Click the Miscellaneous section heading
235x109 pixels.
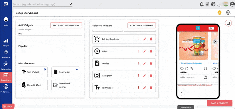[x=26, y=63]
